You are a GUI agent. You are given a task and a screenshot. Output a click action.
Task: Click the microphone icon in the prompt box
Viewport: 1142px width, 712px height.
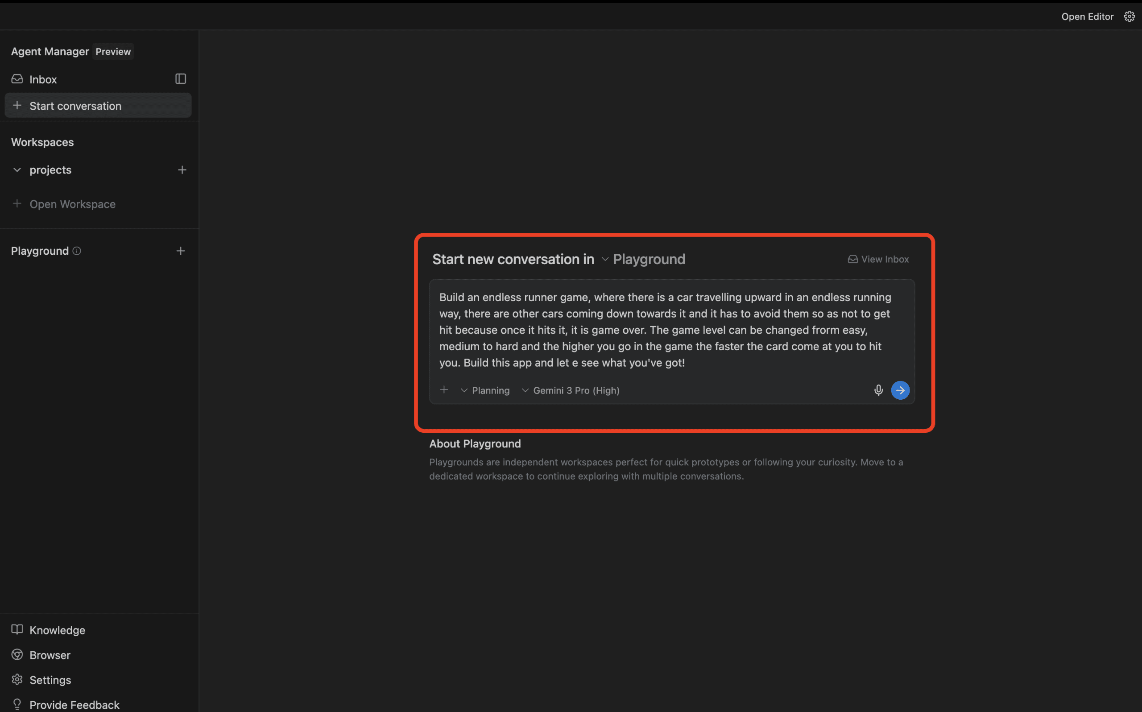pos(878,390)
